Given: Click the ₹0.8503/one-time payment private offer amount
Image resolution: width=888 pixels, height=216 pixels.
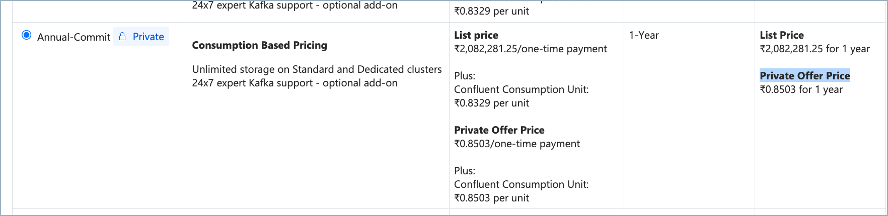Looking at the screenshot, I should click(x=516, y=144).
